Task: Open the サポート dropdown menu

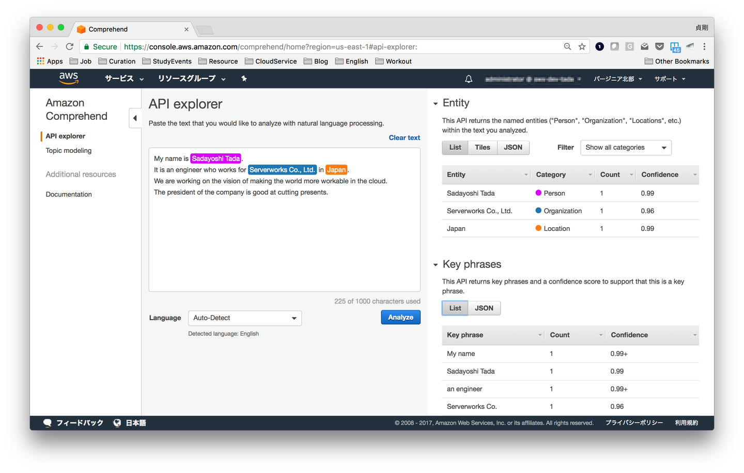Action: pos(670,79)
